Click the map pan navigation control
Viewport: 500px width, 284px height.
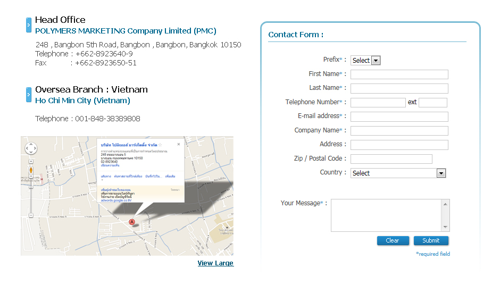(x=31, y=148)
